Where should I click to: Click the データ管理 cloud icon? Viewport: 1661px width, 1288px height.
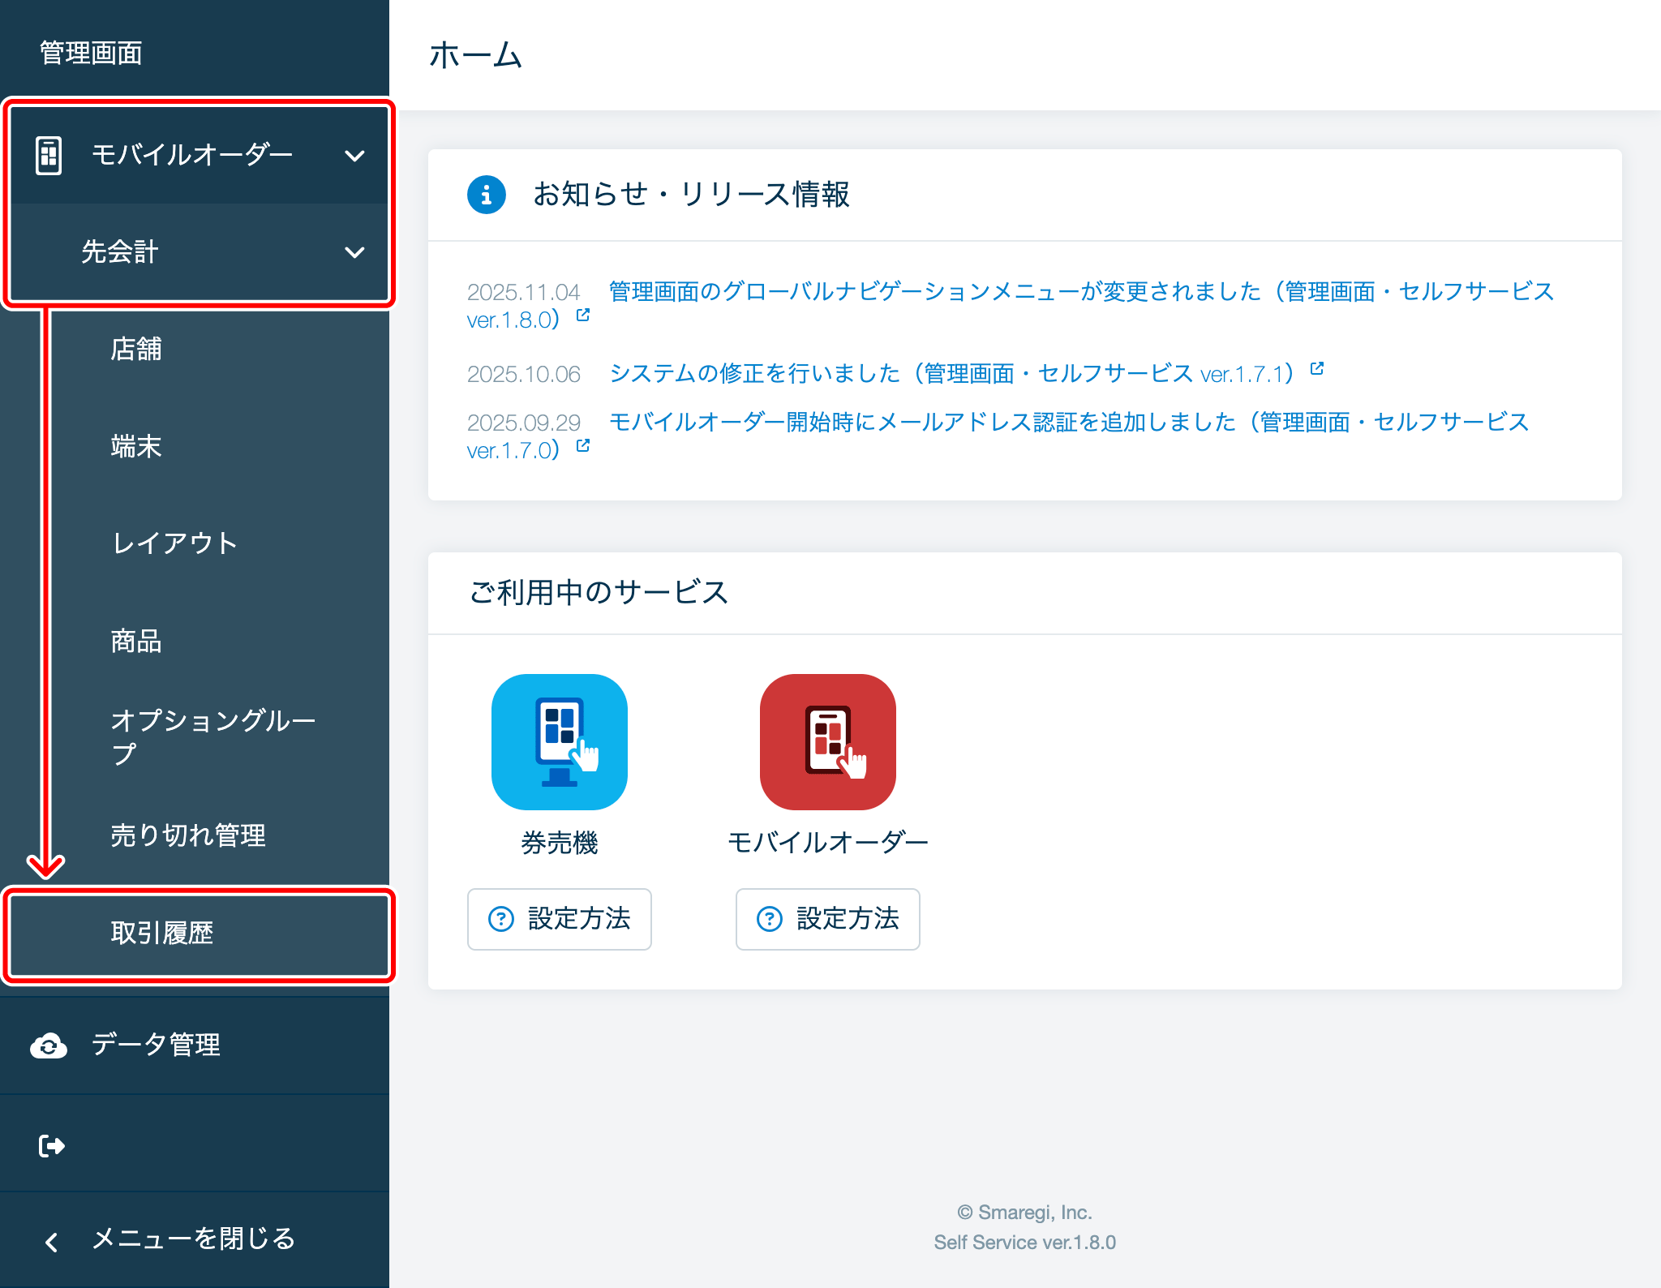click(49, 1046)
